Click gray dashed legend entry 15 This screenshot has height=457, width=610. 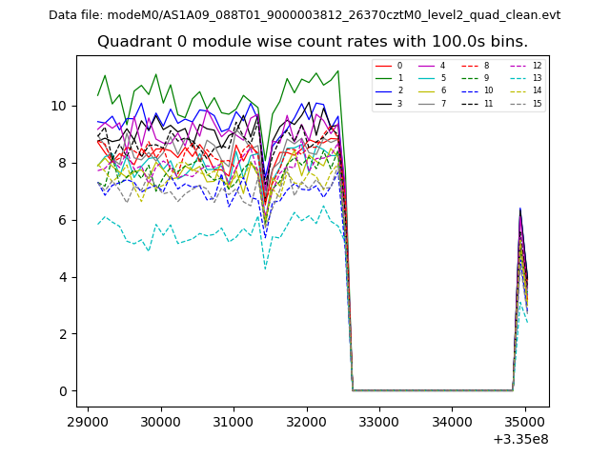point(523,103)
